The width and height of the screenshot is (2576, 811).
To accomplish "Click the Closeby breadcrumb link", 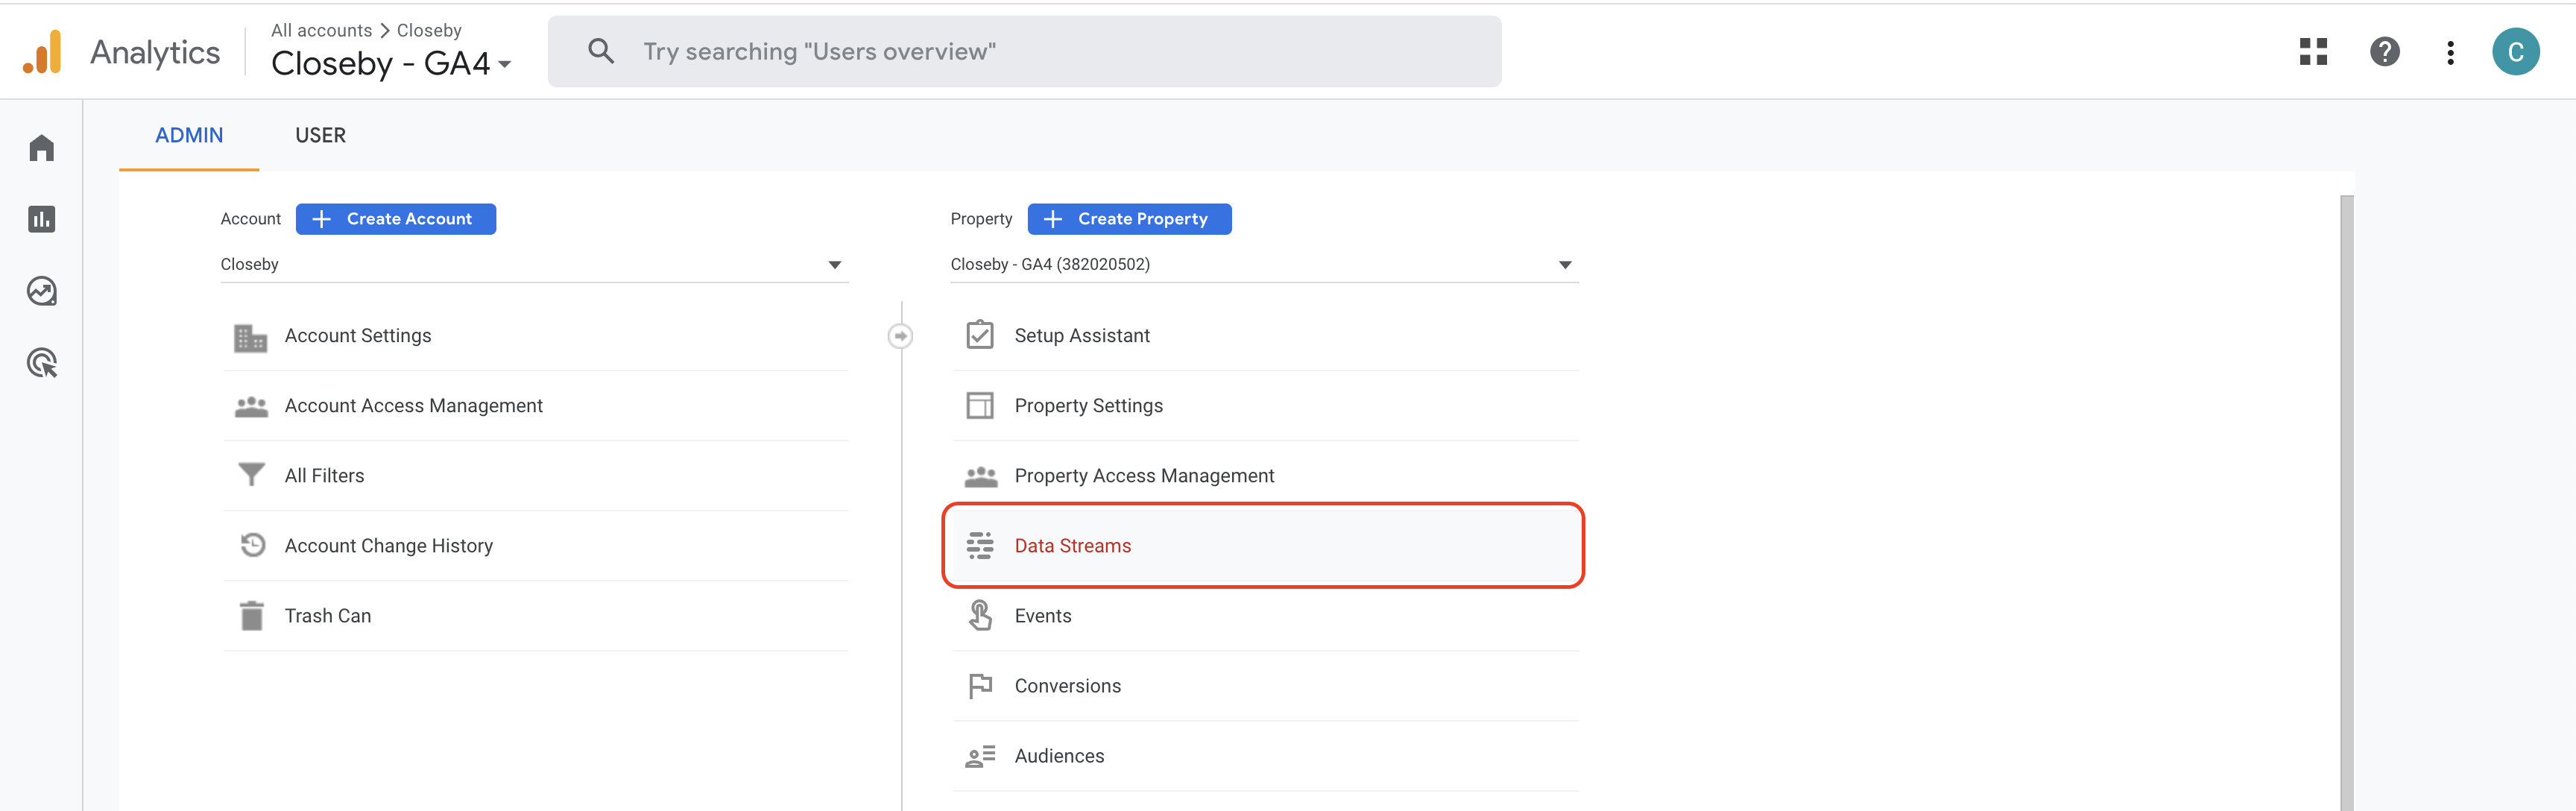I will [x=429, y=30].
